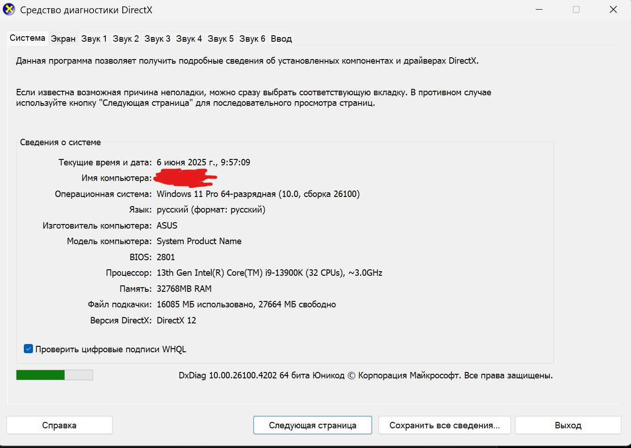Close the DirectX diagnostic window
Image resolution: width=631 pixels, height=448 pixels.
(613, 10)
